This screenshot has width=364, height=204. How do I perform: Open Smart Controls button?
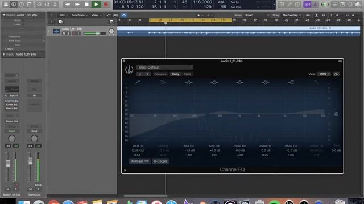pos(39,4)
